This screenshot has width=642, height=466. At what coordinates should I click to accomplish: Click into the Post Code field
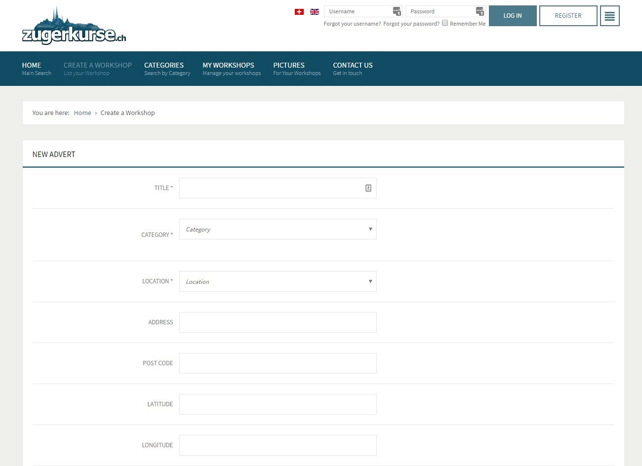[278, 363]
